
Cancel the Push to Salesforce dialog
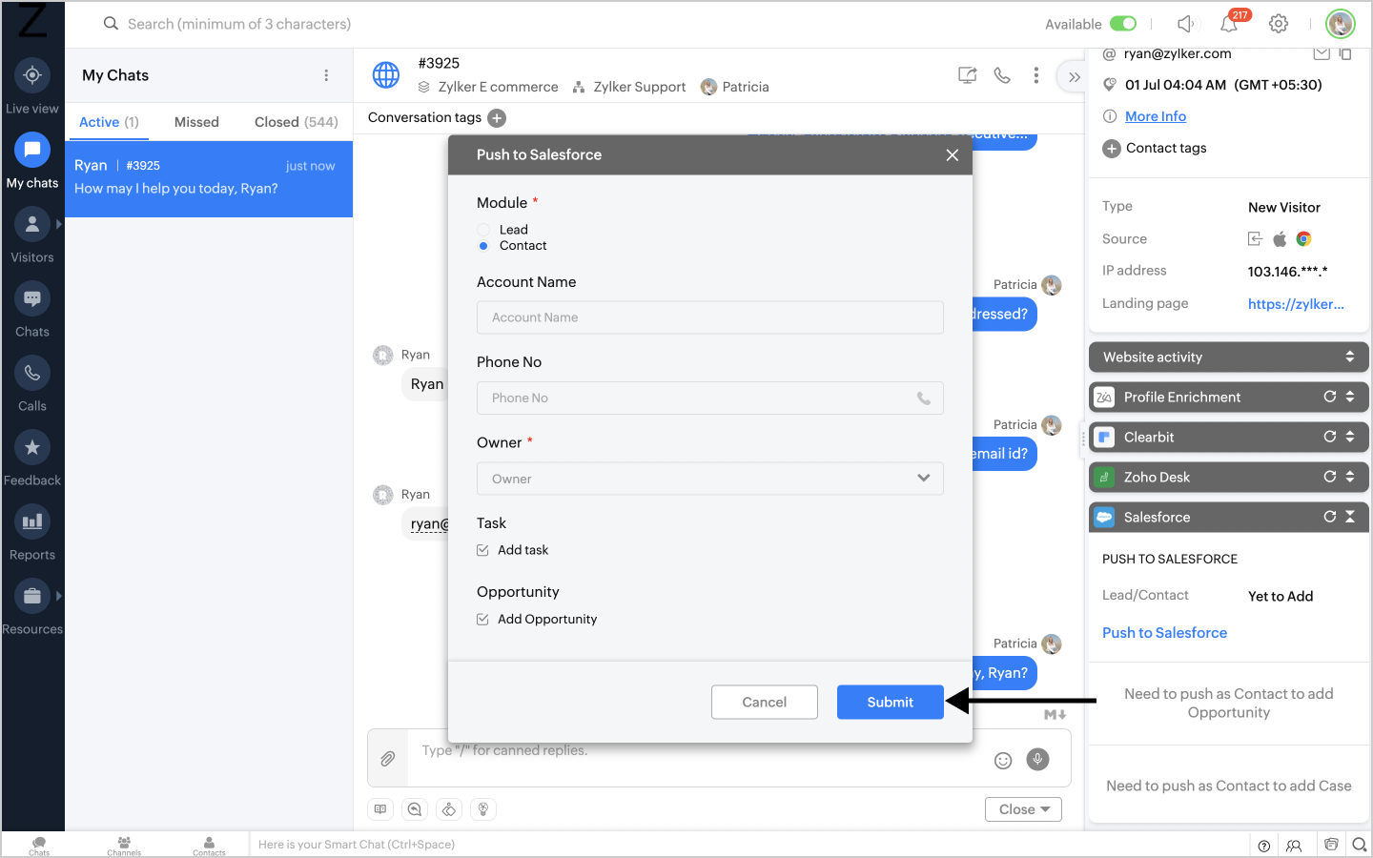pyautogui.click(x=765, y=702)
